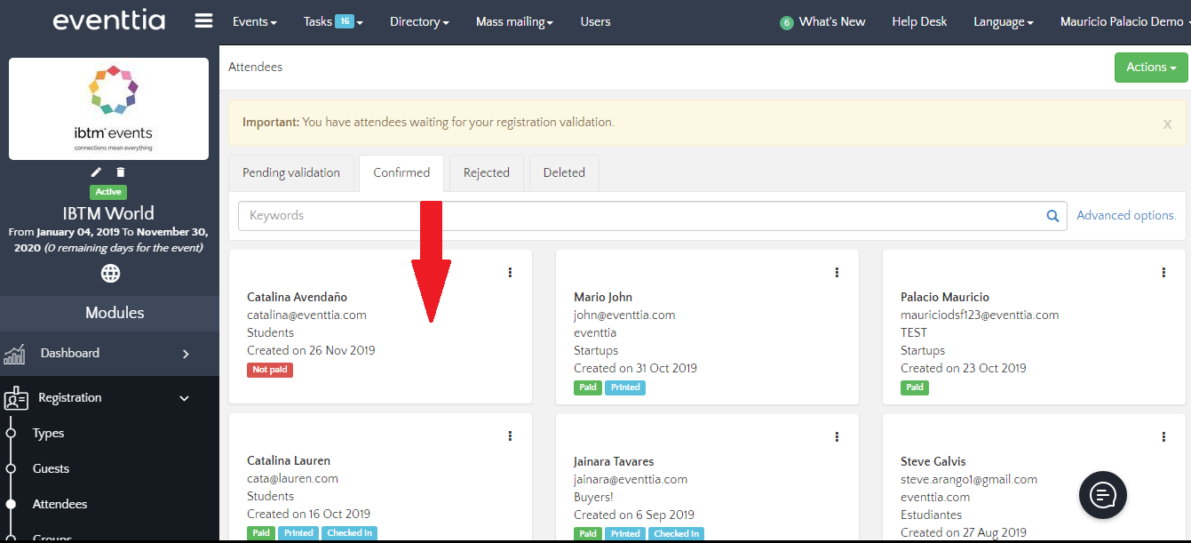1191x543 pixels.
Task: Click the trash delete event icon
Action: (x=121, y=172)
